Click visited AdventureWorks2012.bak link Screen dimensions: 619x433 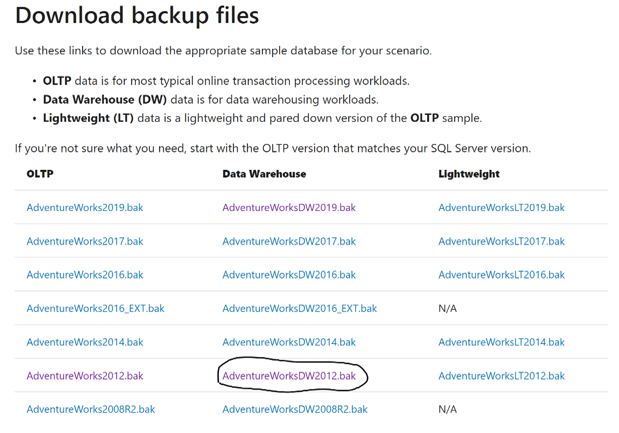(84, 376)
